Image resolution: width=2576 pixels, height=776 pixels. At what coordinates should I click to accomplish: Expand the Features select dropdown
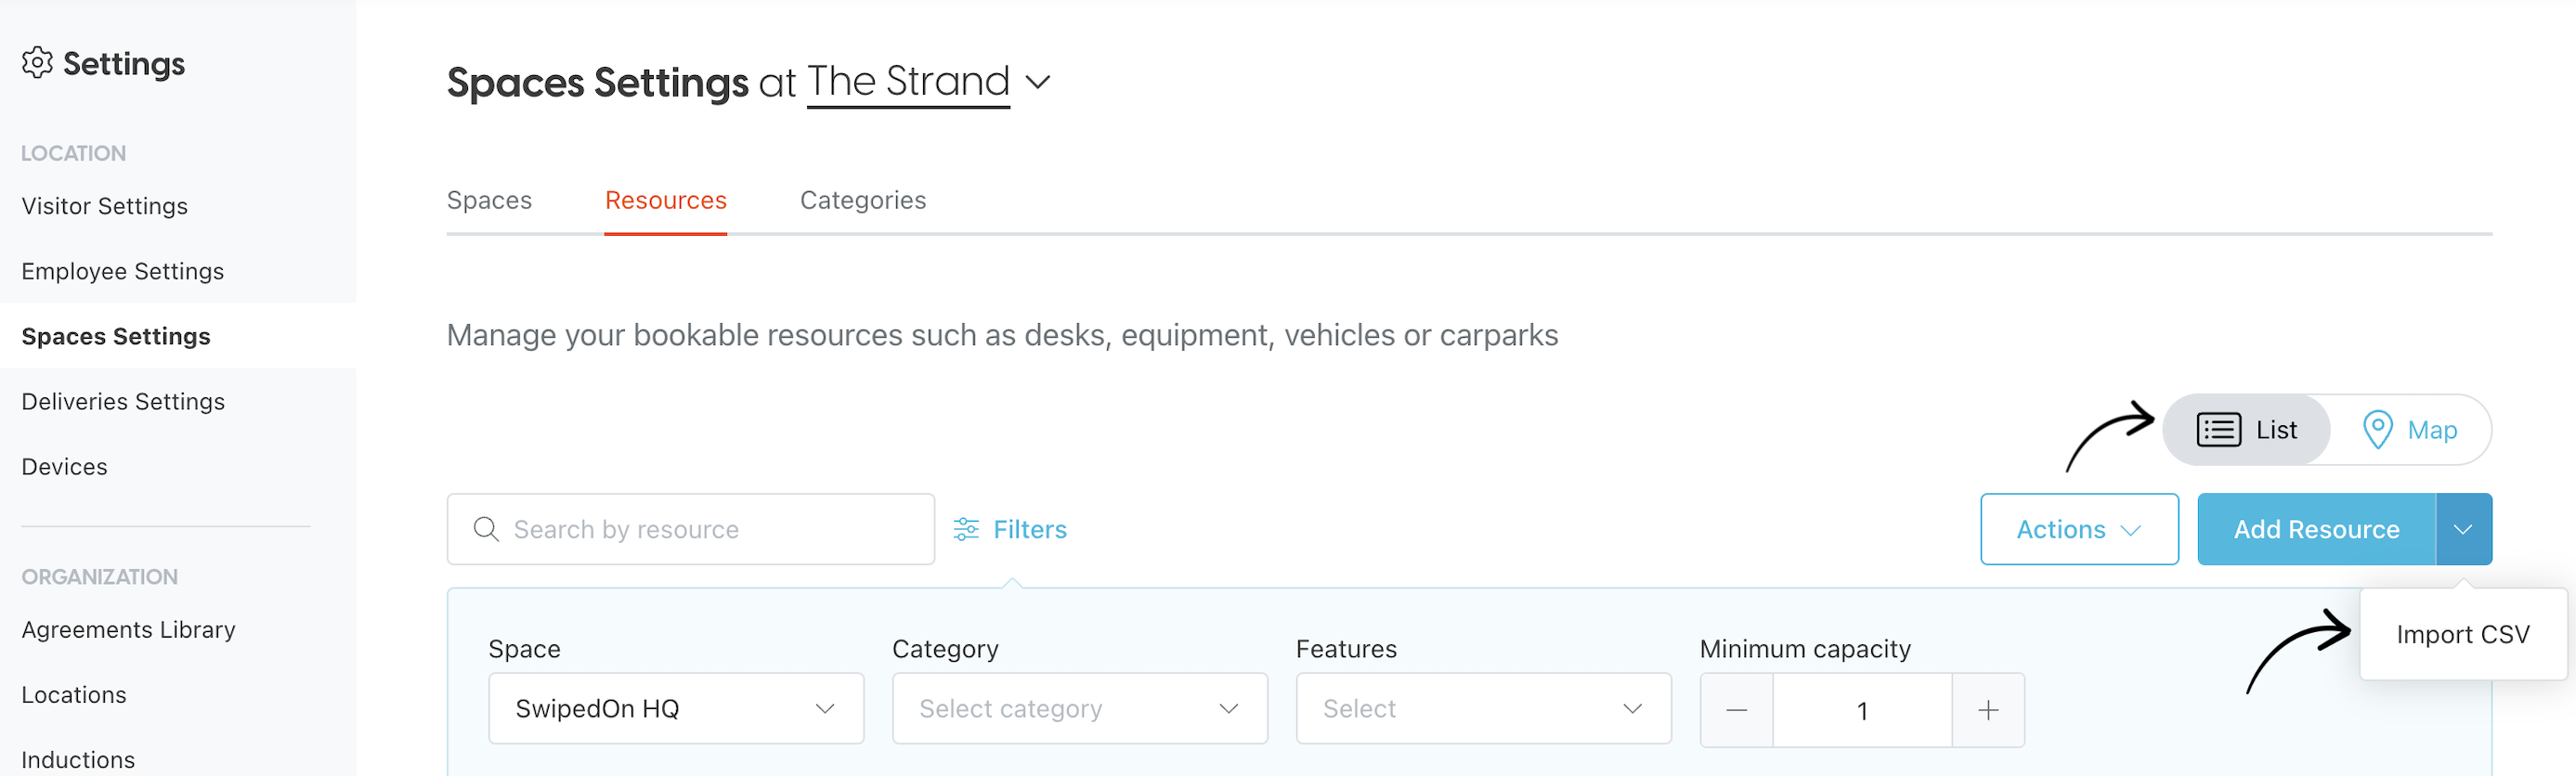tap(1483, 708)
